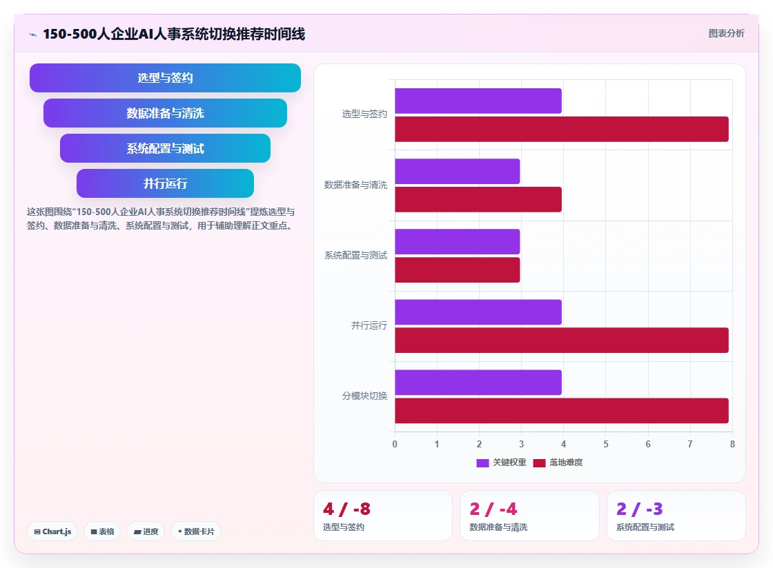Click the 表格 tag chip

click(x=102, y=531)
